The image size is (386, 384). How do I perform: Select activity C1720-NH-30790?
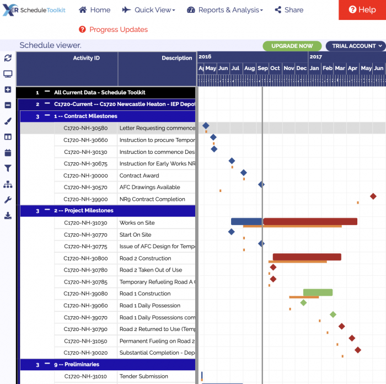pos(85,329)
